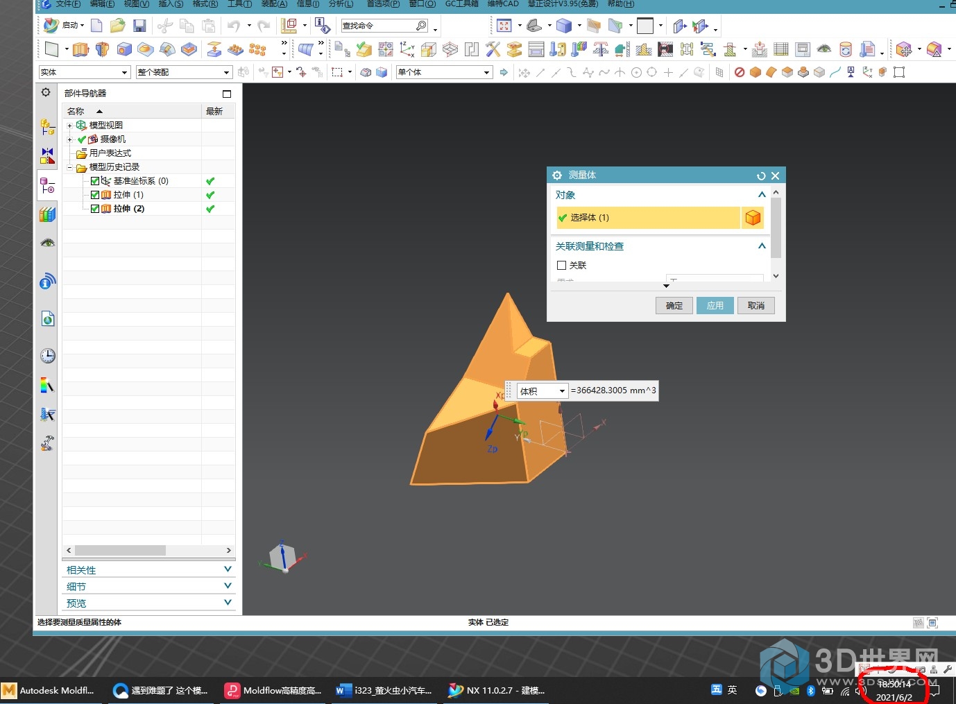This screenshot has height=704, width=956.
Task: Click the Pattern feature icon with orange cubes
Action: tap(257, 49)
